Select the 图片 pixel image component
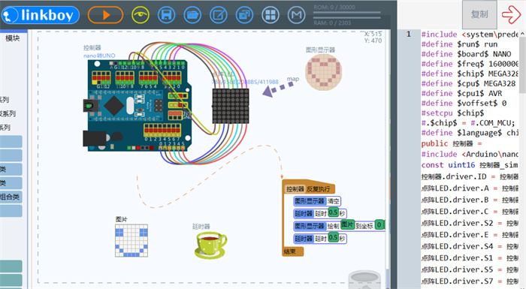This screenshot has width=526, height=289. [x=131, y=241]
